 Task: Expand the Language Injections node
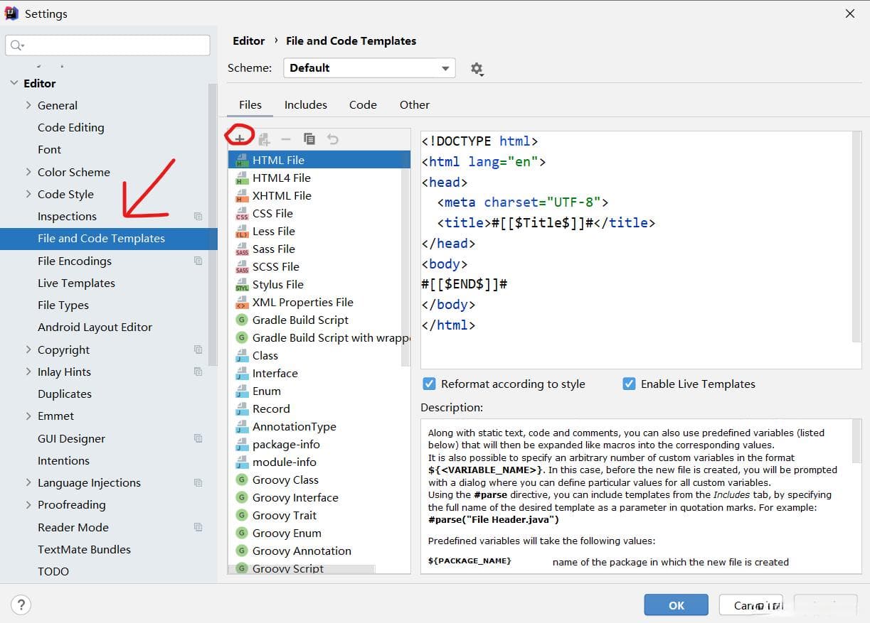tap(28, 482)
